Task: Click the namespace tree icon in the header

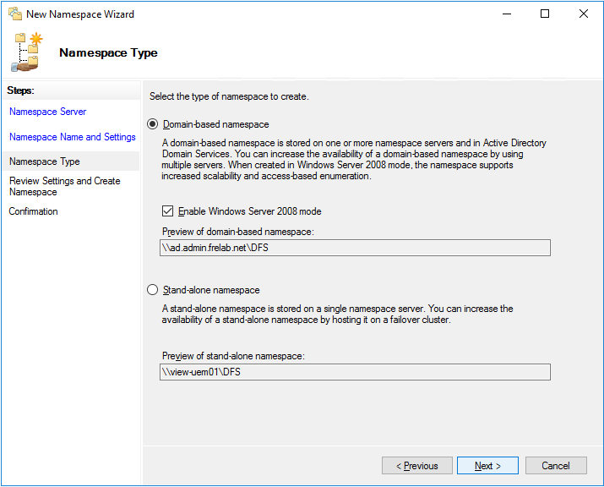Action: 27,52
